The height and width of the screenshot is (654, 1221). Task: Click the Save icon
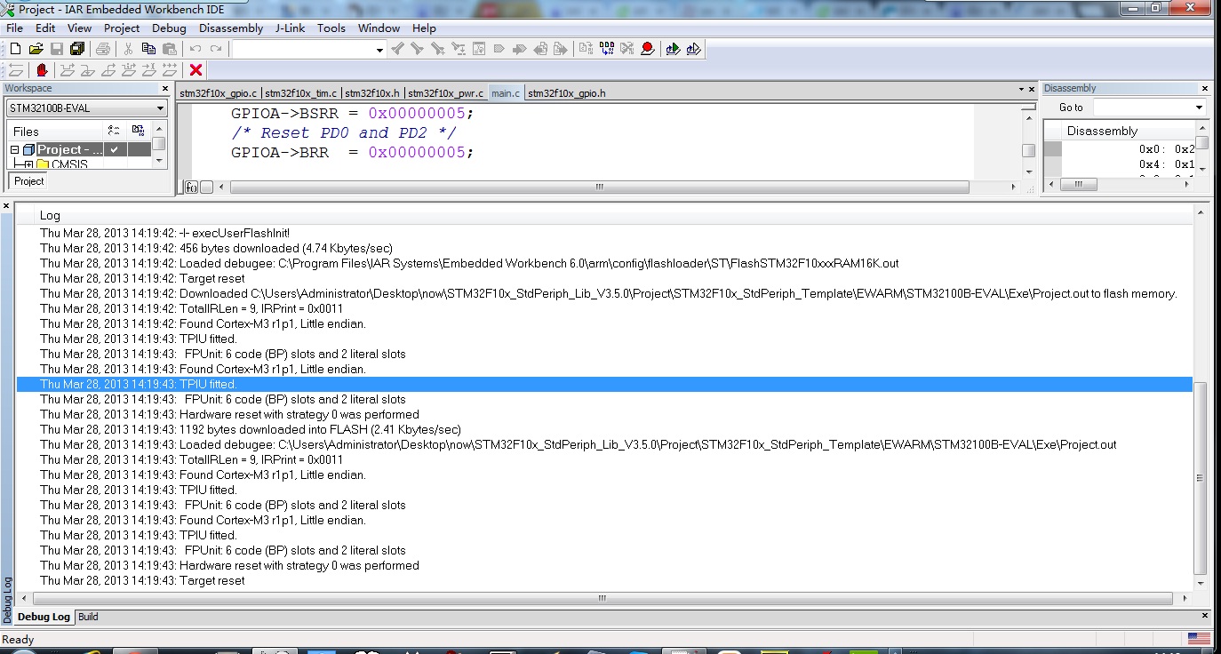(56, 49)
